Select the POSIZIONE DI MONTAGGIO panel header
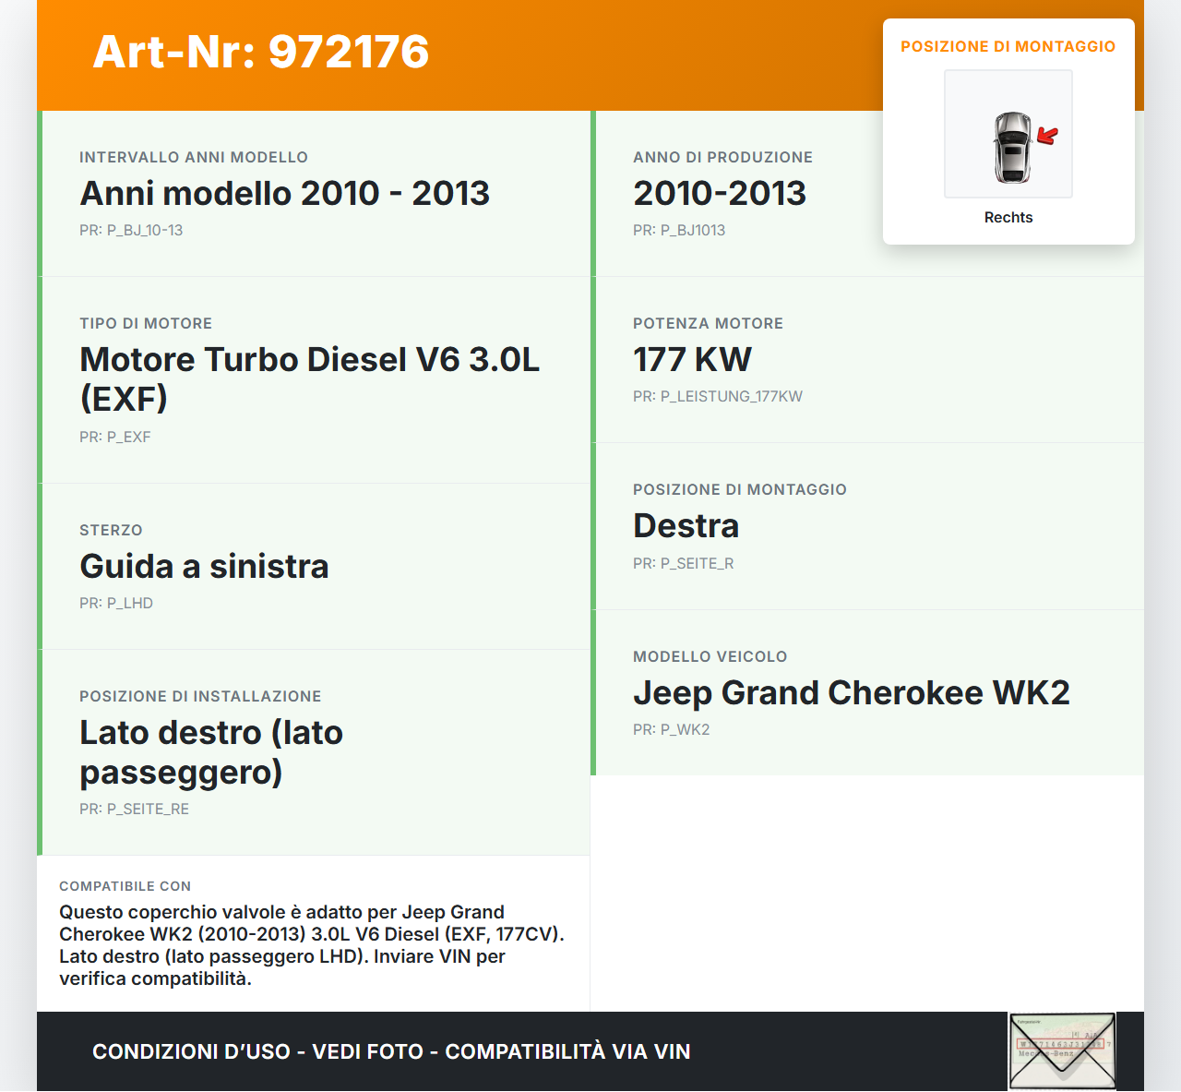Image resolution: width=1181 pixels, height=1092 pixels. [x=1008, y=45]
